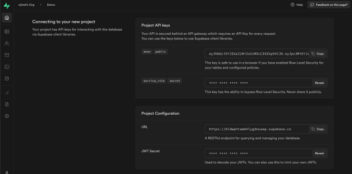
Task: Click the Help button
Action: (x=297, y=5)
